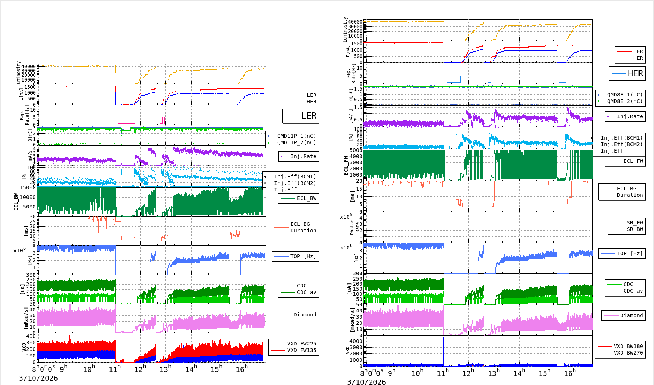
Task: Click the red line swatch beside VXD_FW135
Action: click(x=278, y=350)
